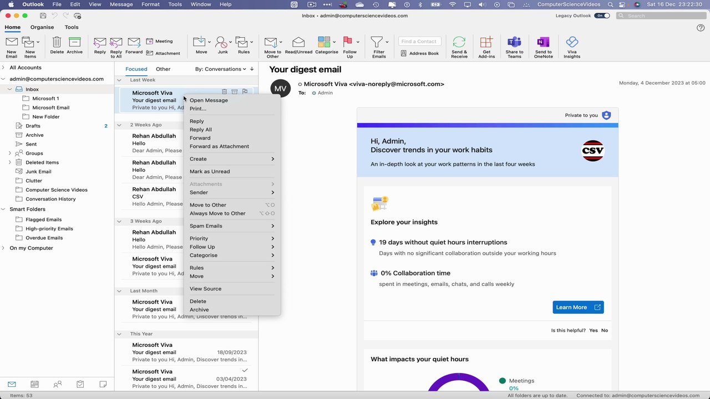Image resolution: width=710 pixels, height=399 pixels.
Task: Click the Apple menu icon
Action: pos(11,4)
